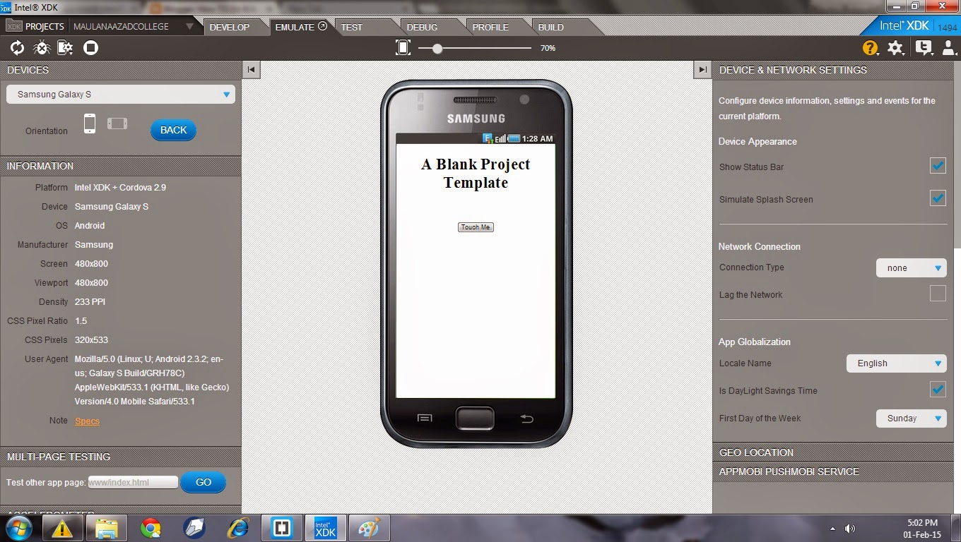Image resolution: width=961 pixels, height=542 pixels.
Task: Open the Connection Type dropdown
Action: coord(911,267)
